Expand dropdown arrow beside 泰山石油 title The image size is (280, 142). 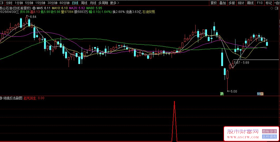[x=34, y=8]
